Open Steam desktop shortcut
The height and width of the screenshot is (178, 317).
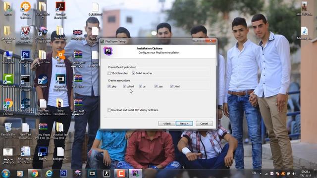pos(43,81)
